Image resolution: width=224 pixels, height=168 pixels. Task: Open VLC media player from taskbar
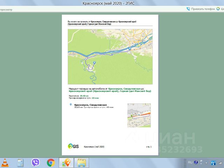point(5,162)
